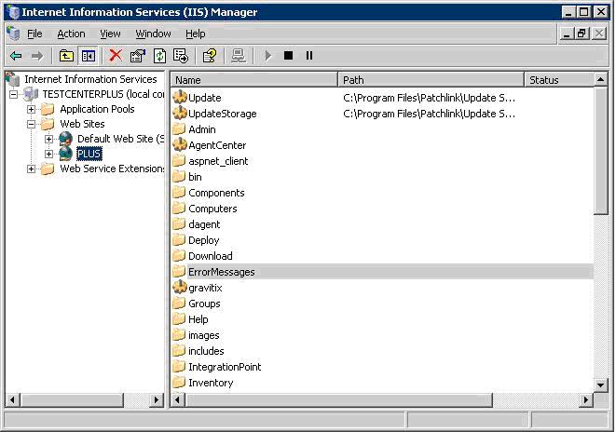Image resolution: width=616 pixels, height=432 pixels.
Task: Sort list by Name column header
Action: click(252, 80)
